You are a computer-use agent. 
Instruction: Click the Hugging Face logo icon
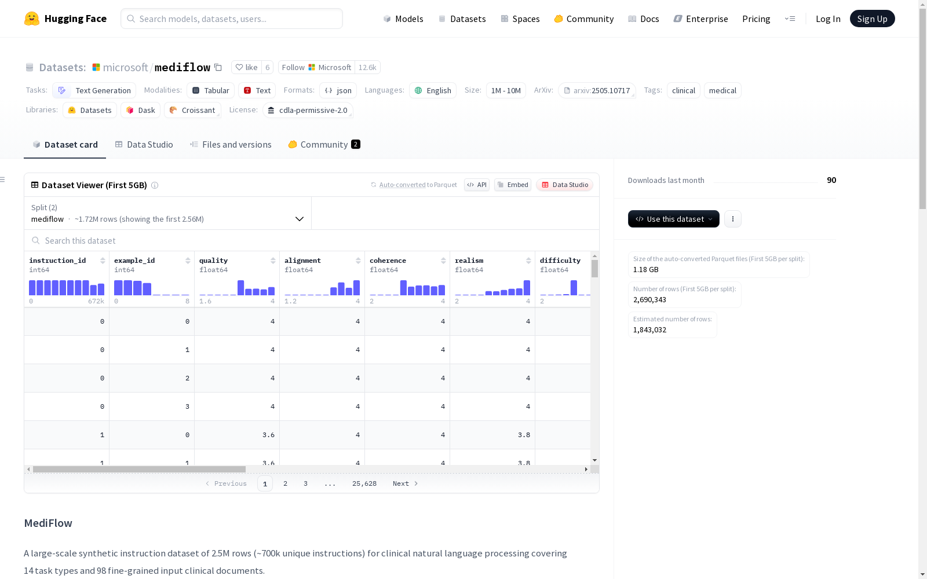[32, 19]
